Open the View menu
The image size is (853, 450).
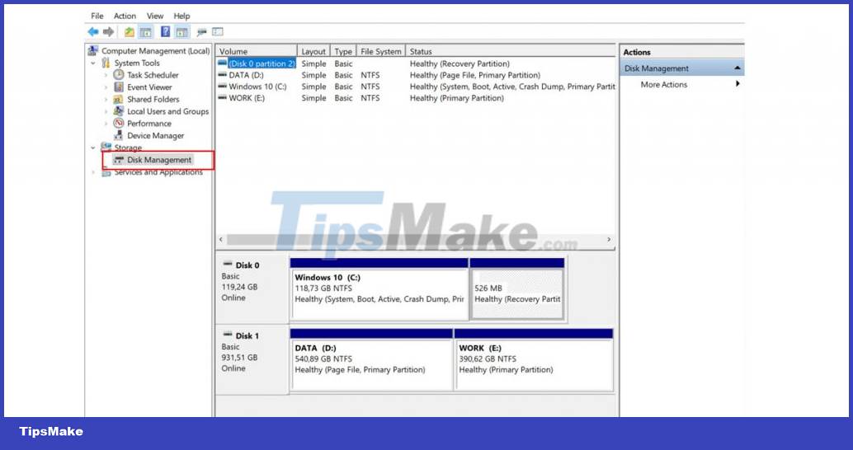[x=155, y=16]
